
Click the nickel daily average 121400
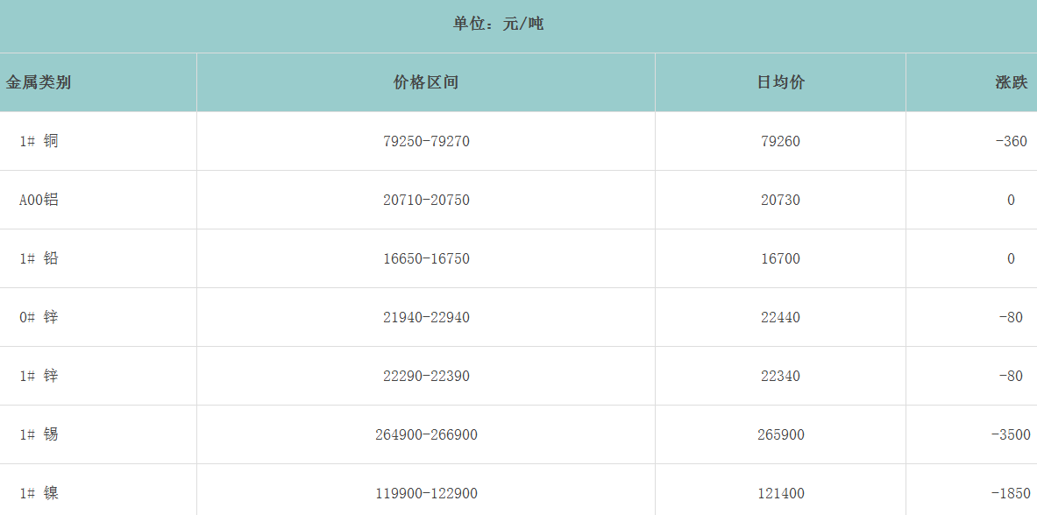[780, 493]
